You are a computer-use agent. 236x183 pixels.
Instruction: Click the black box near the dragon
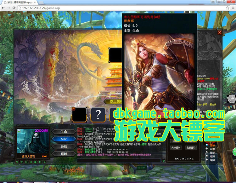pos(115,55)
